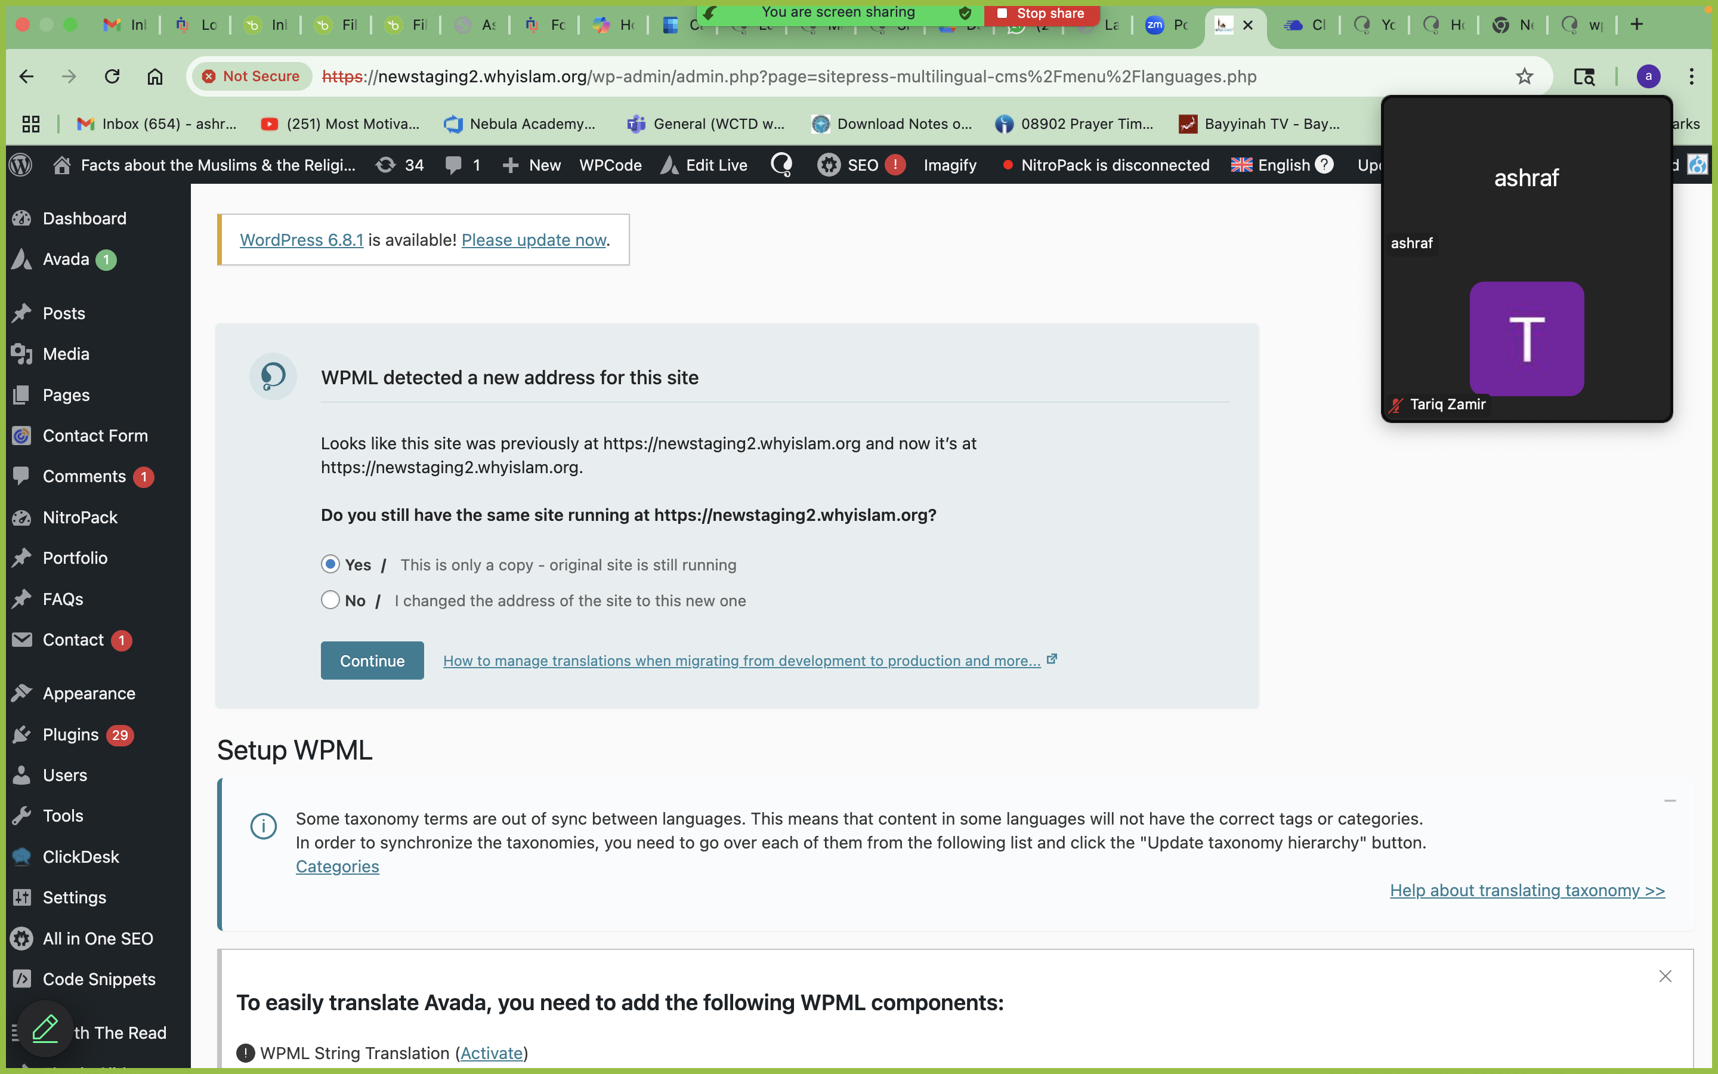Click NitroPack is disconnected status
This screenshot has width=1718, height=1074.
[x=1106, y=165]
